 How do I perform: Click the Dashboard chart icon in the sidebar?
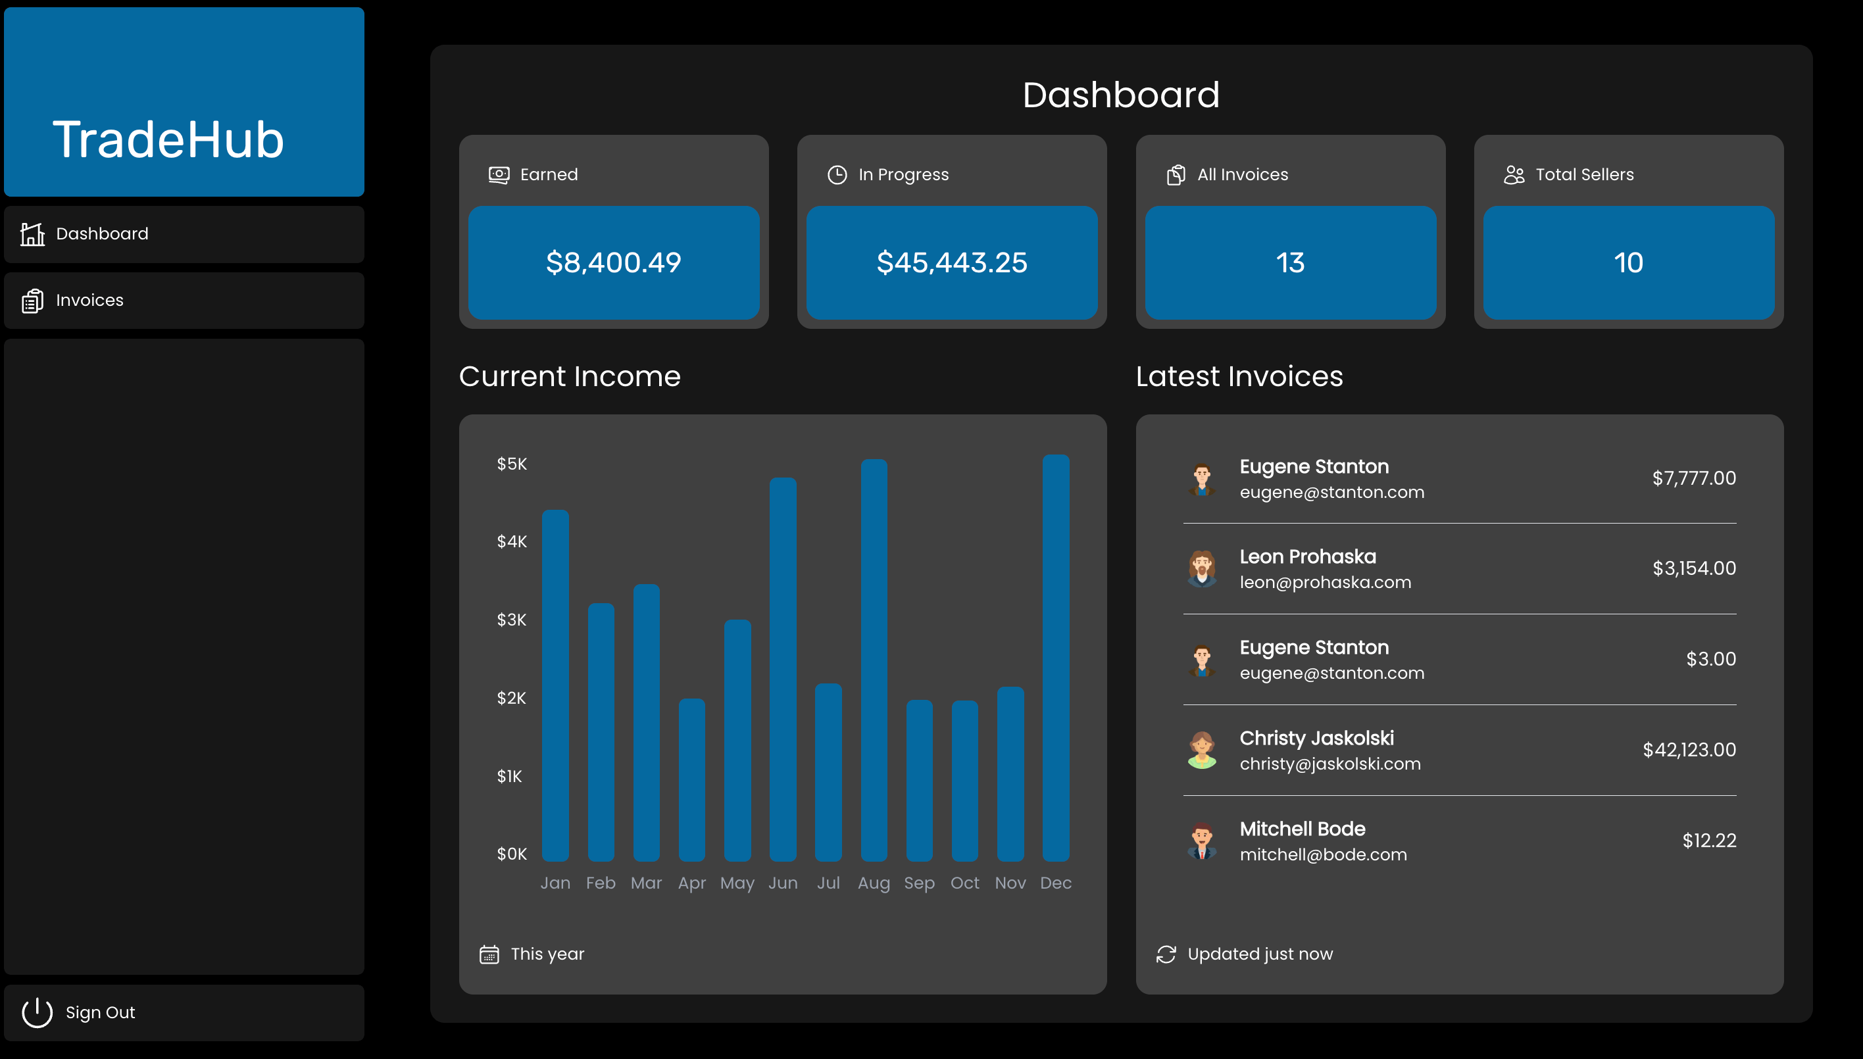32,234
